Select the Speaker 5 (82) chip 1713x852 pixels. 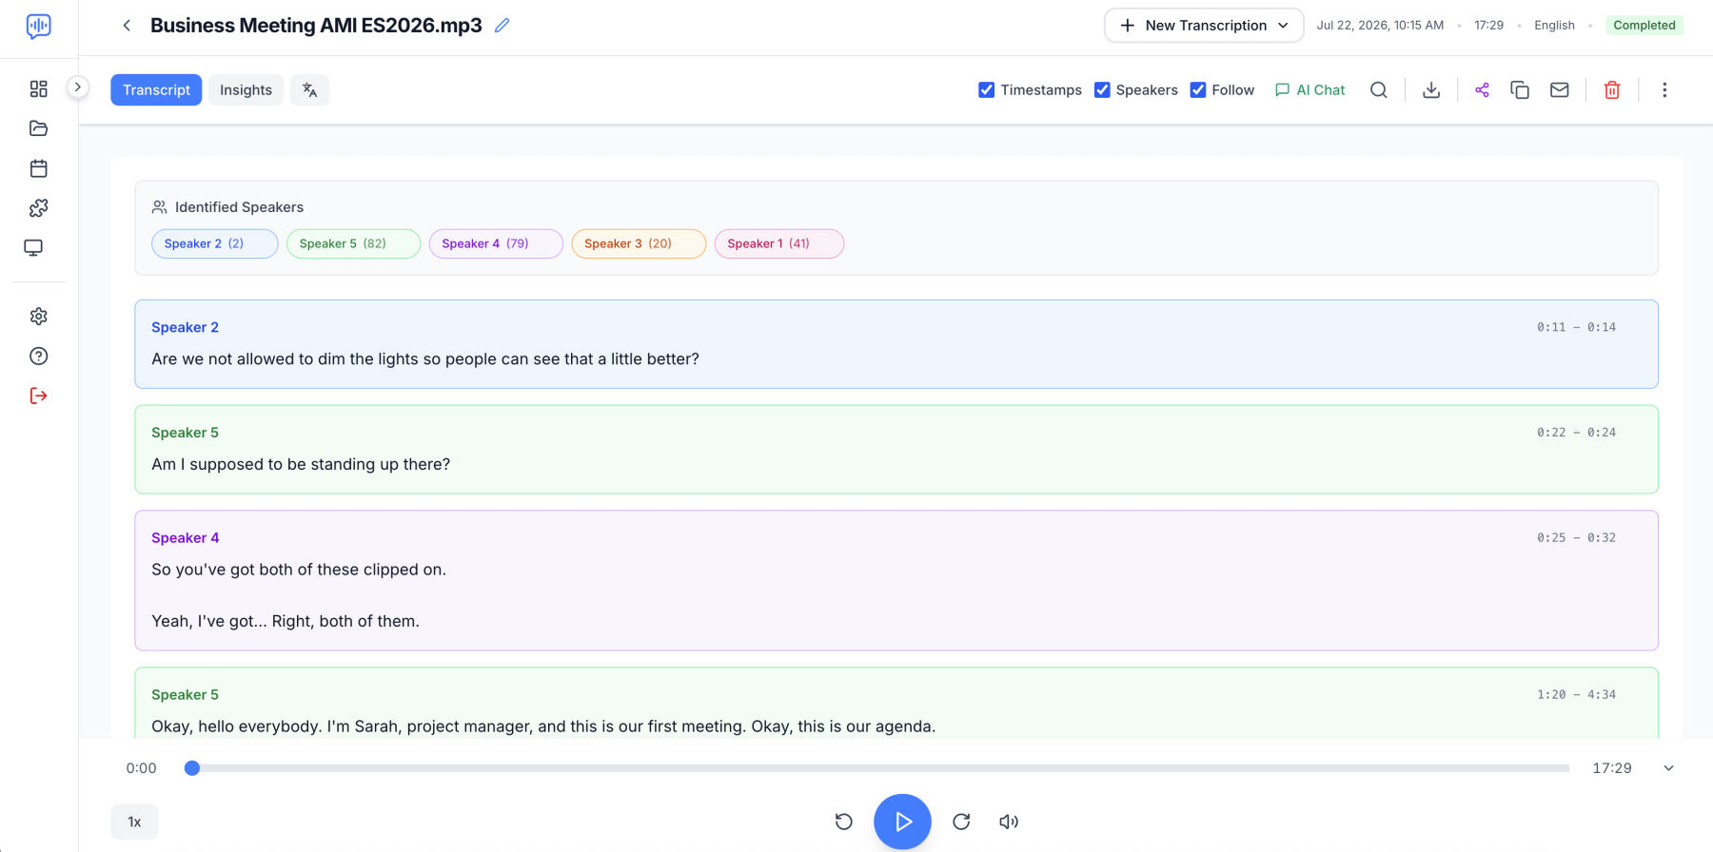353,243
